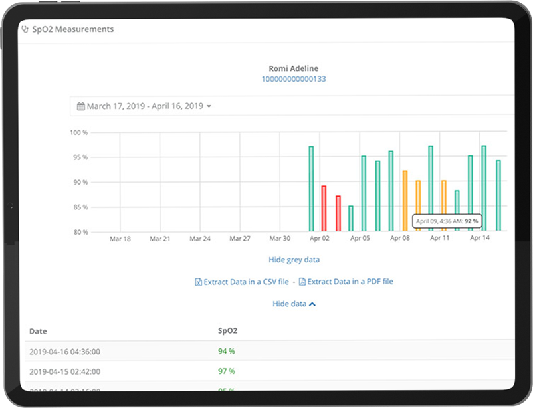Click the calendar icon in date range picker

point(81,106)
